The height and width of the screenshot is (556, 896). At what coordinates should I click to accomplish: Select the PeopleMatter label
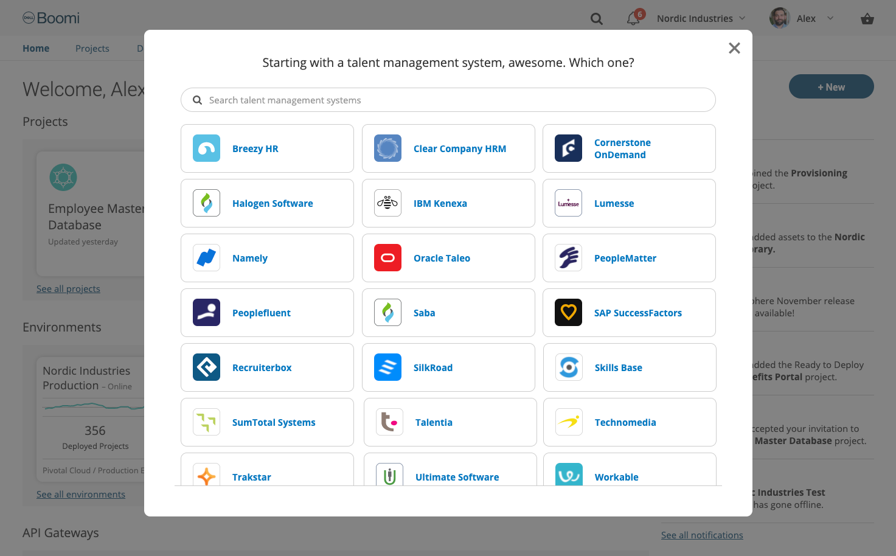tap(625, 258)
